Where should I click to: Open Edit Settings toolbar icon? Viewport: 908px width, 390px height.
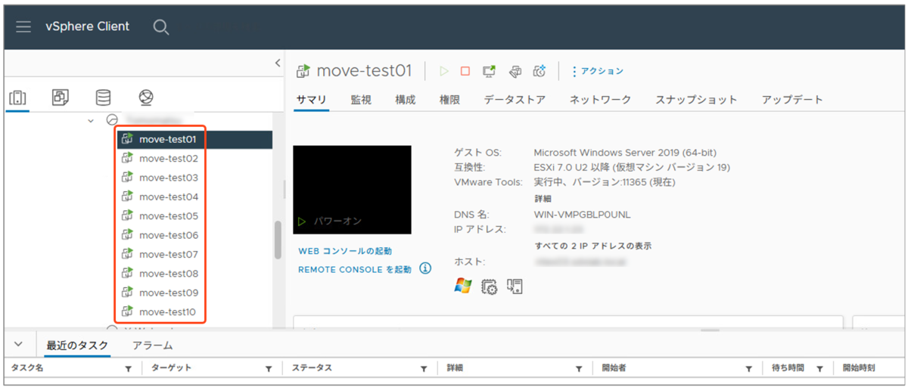coord(515,71)
